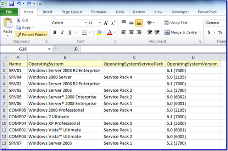
Task: Open the View tab
Action: [158, 12]
